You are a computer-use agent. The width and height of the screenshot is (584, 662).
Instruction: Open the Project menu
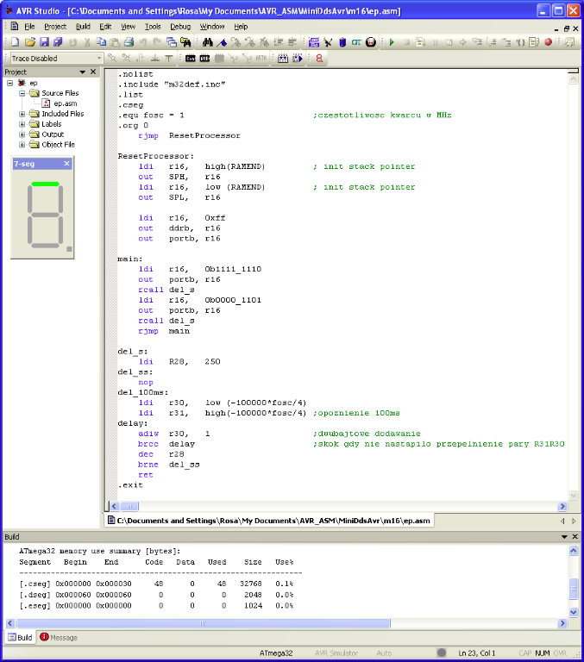point(54,27)
